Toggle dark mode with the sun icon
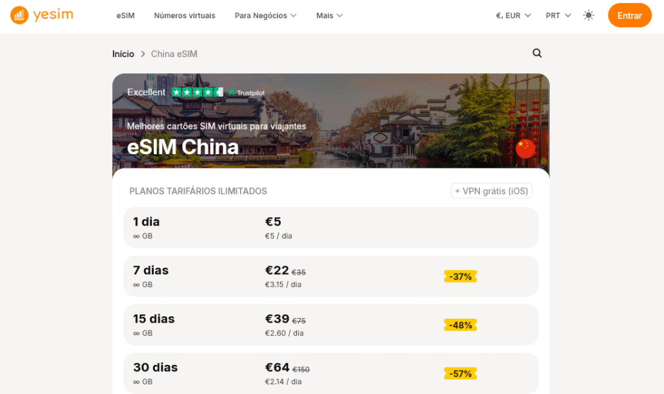Image resolution: width=664 pixels, height=394 pixels. point(588,15)
